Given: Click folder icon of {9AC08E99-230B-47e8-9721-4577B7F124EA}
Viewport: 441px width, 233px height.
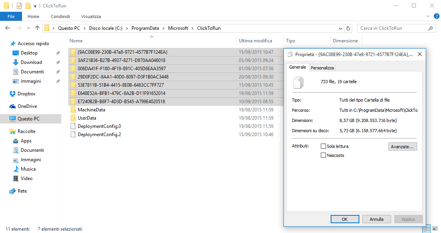Looking at the screenshot, I should point(73,52).
